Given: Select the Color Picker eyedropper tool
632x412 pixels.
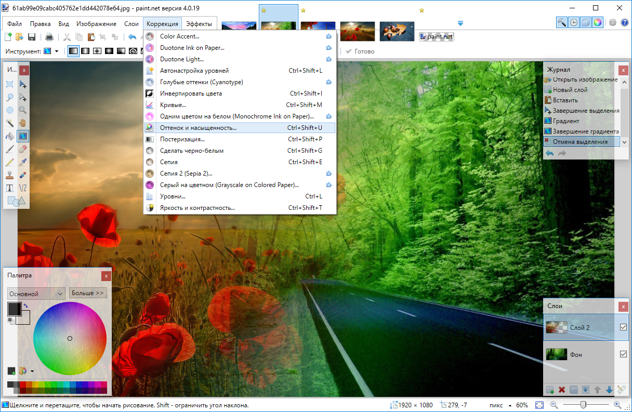Looking at the screenshot, I should tap(23, 162).
